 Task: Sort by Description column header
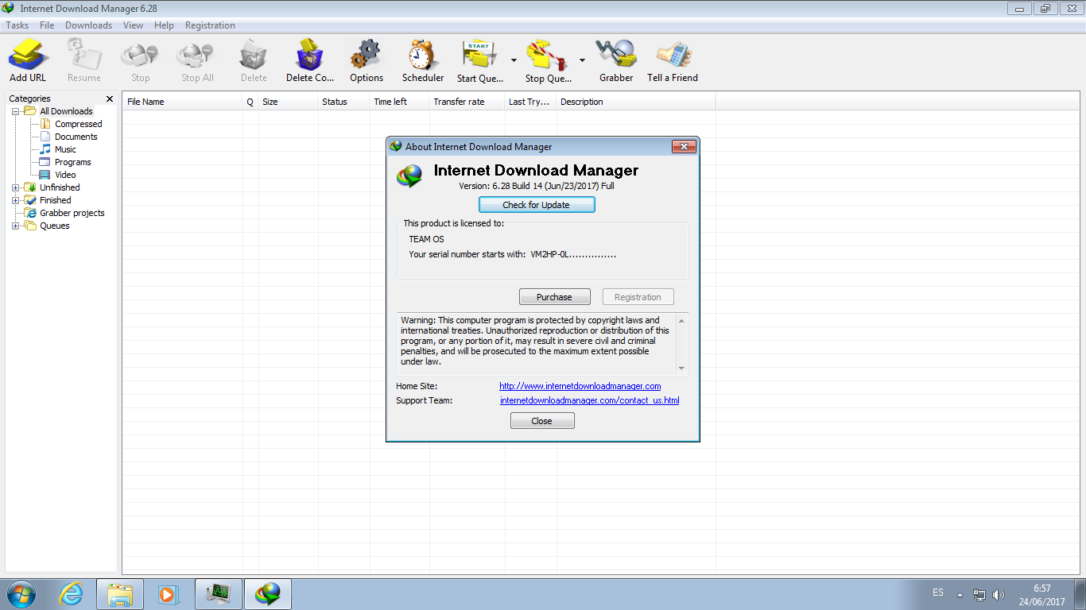point(636,102)
